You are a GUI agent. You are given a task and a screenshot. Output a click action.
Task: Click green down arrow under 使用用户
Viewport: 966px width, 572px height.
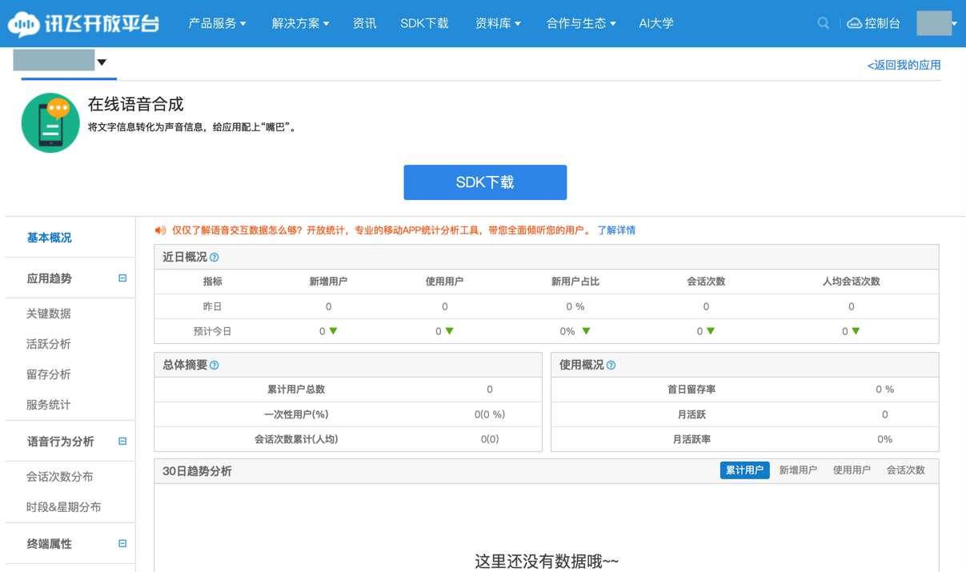tap(450, 331)
